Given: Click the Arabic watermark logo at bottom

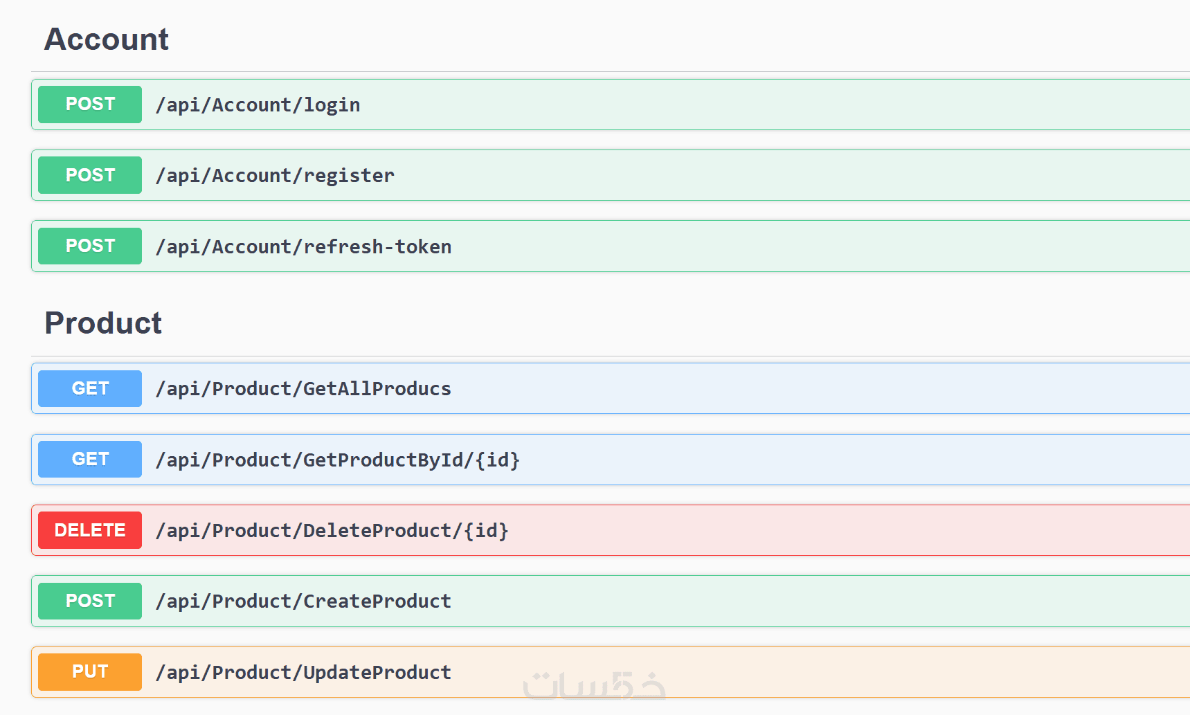Looking at the screenshot, I should point(594,686).
